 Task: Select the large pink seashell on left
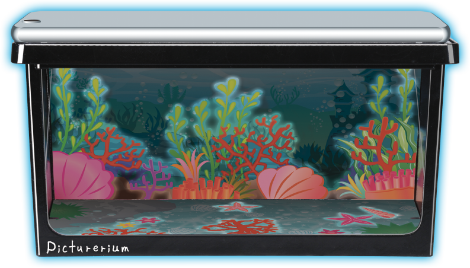pyautogui.click(x=79, y=176)
